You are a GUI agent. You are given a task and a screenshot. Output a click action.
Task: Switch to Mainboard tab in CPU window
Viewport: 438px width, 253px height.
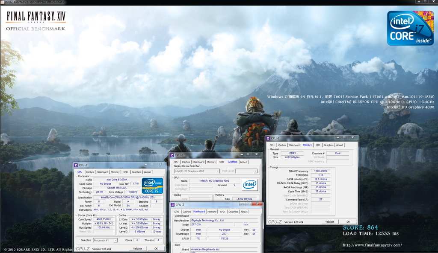tap(102, 172)
